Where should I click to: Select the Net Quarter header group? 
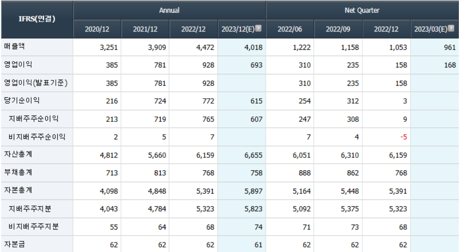(362, 10)
